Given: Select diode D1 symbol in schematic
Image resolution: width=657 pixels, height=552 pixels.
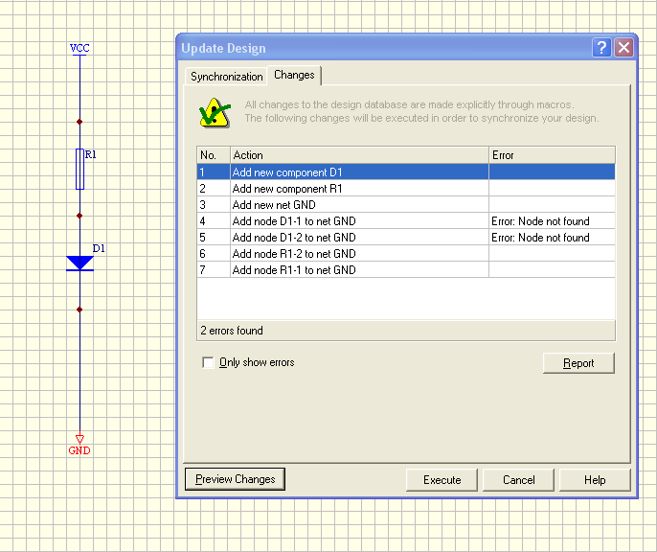Looking at the screenshot, I should click(79, 263).
